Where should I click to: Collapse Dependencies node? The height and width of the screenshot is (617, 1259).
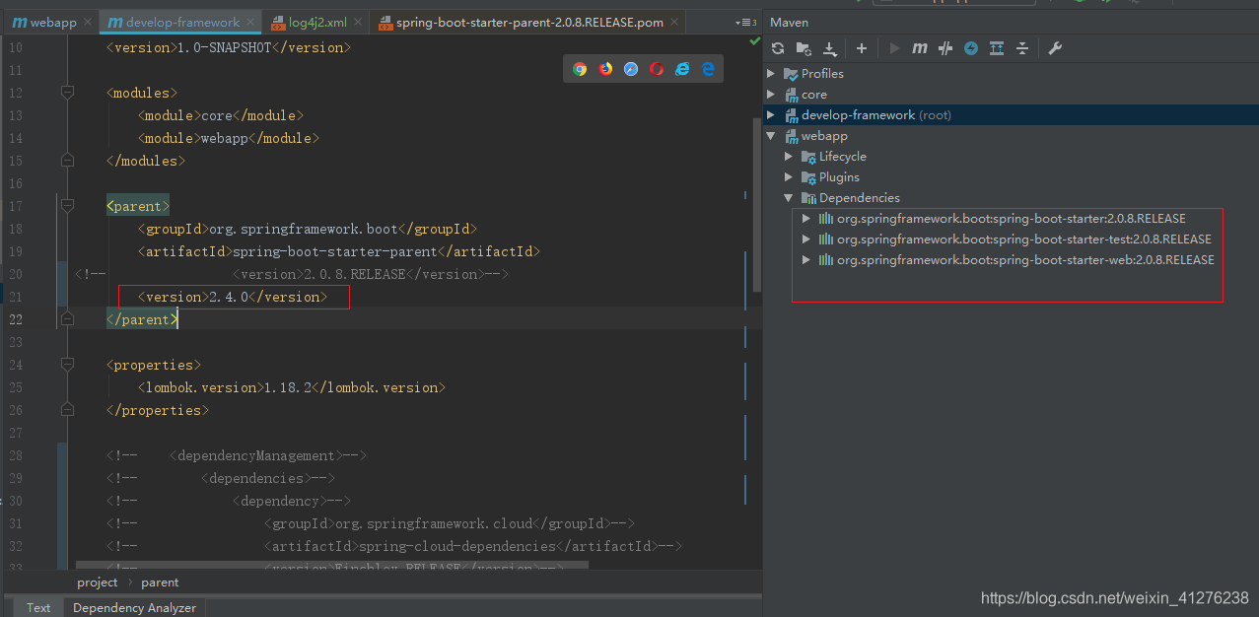click(x=789, y=198)
